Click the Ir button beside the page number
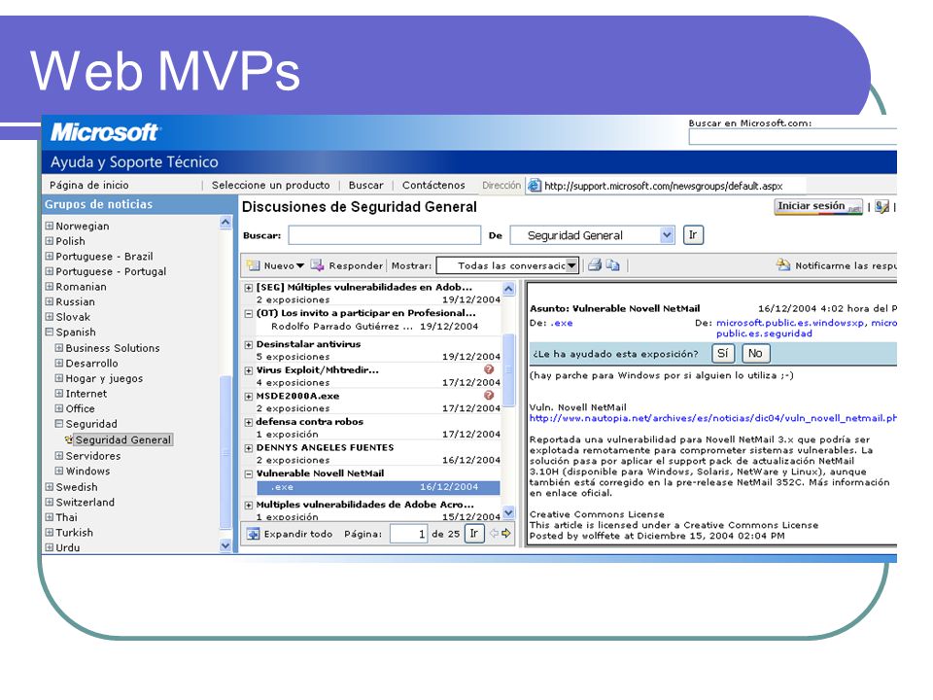 473,534
